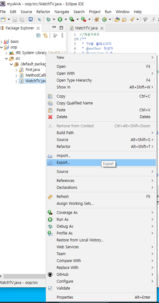Click the GitHub logo icon in context menu
Screen dimensions: 159x303
(50, 275)
